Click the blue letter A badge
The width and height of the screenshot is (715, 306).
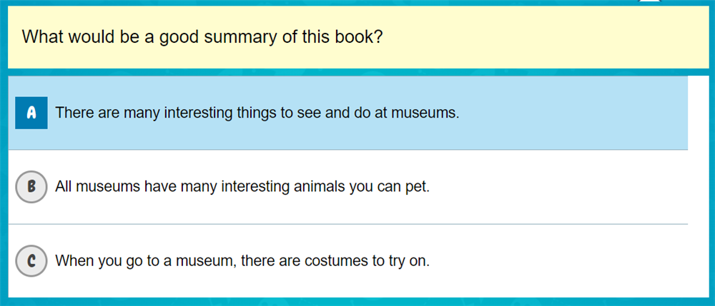click(31, 113)
